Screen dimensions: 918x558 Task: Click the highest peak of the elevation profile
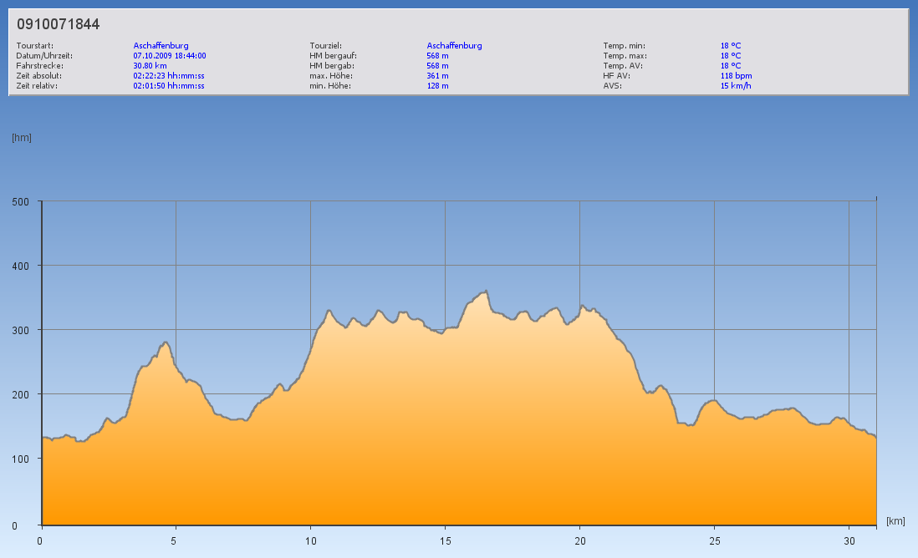tap(486, 292)
